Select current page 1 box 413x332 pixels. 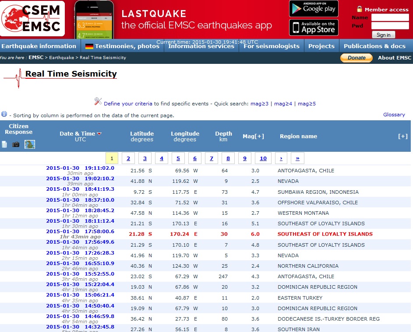tap(112, 158)
